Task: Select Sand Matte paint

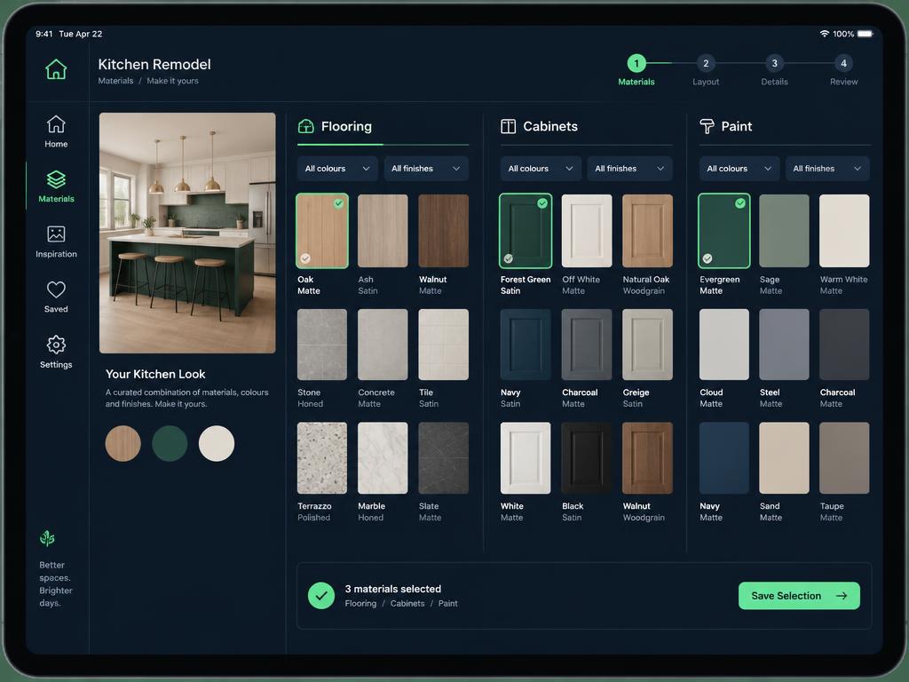Action: click(x=784, y=458)
